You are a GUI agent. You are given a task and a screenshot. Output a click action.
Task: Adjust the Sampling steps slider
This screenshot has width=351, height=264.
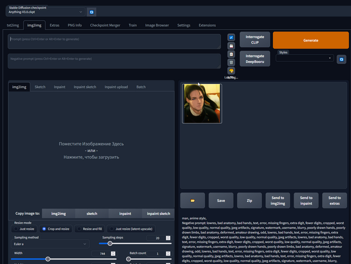pos(110,243)
